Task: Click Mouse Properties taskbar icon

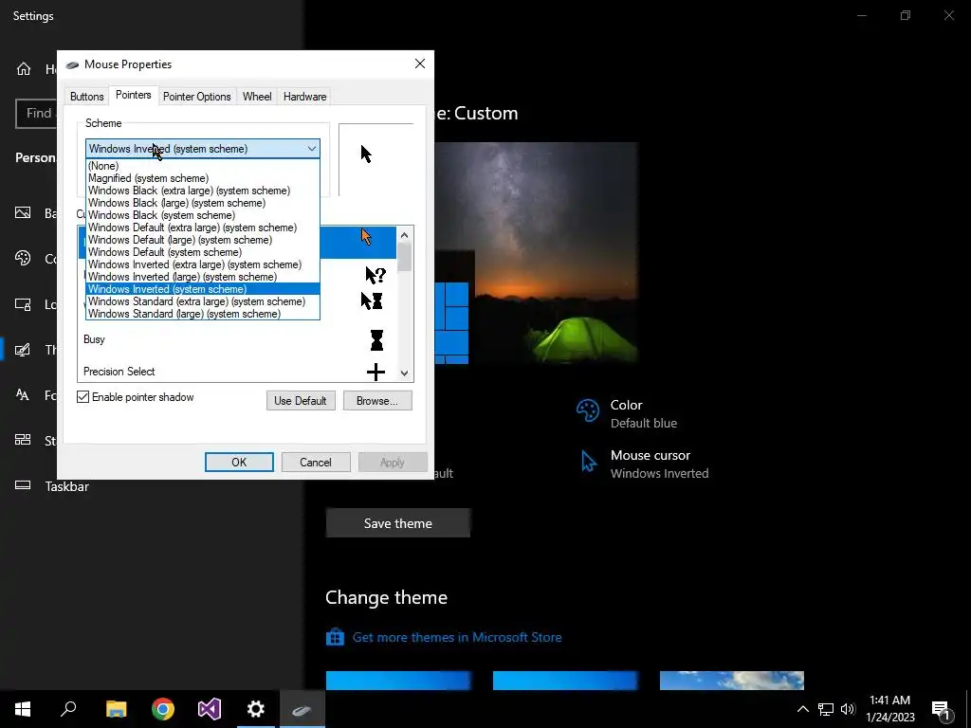Action: tap(302, 709)
